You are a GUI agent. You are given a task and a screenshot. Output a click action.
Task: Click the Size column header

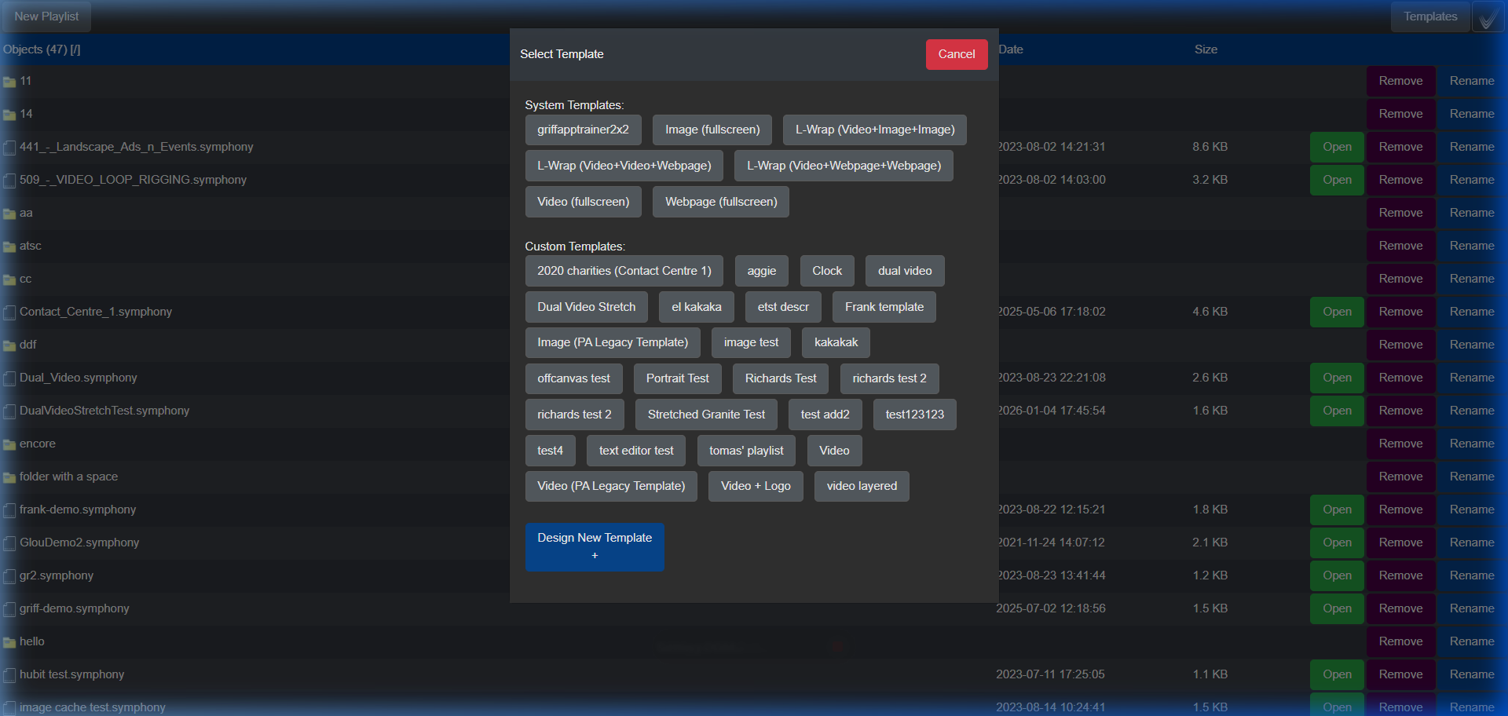coord(1206,49)
